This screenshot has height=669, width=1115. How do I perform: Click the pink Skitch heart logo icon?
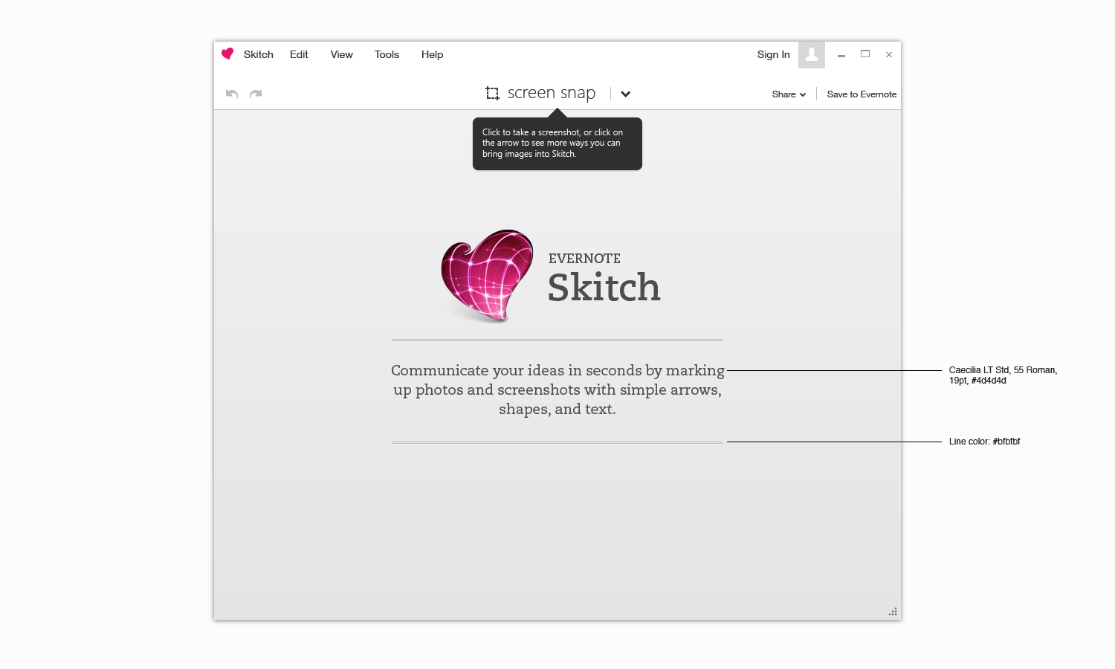[x=227, y=54]
